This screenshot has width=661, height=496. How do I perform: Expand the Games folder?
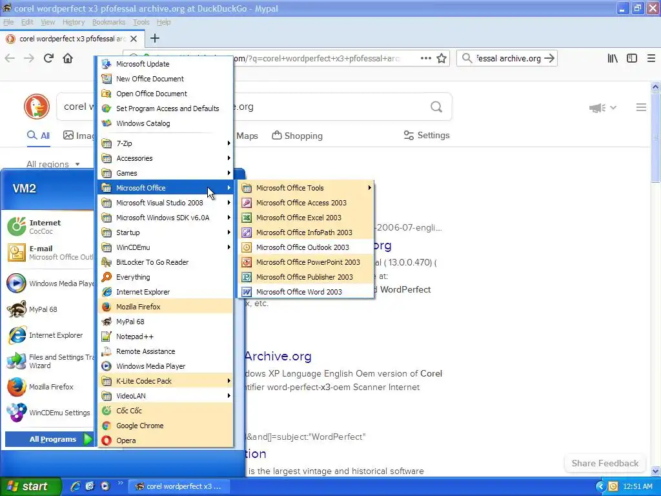pos(165,173)
